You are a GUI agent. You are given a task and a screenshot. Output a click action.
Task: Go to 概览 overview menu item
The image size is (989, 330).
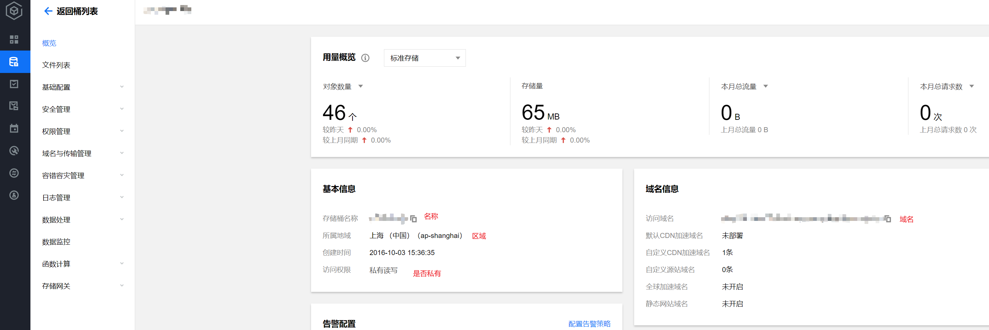(49, 43)
